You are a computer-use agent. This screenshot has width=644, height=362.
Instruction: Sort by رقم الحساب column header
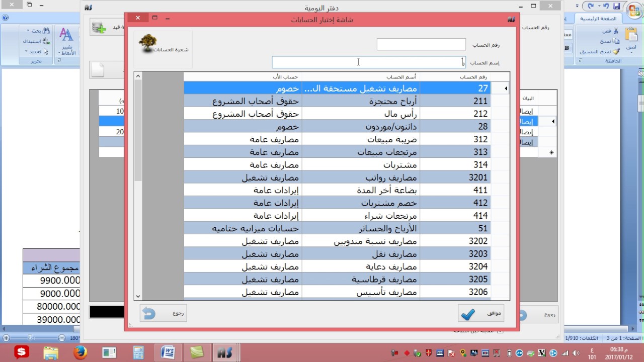[455, 77]
